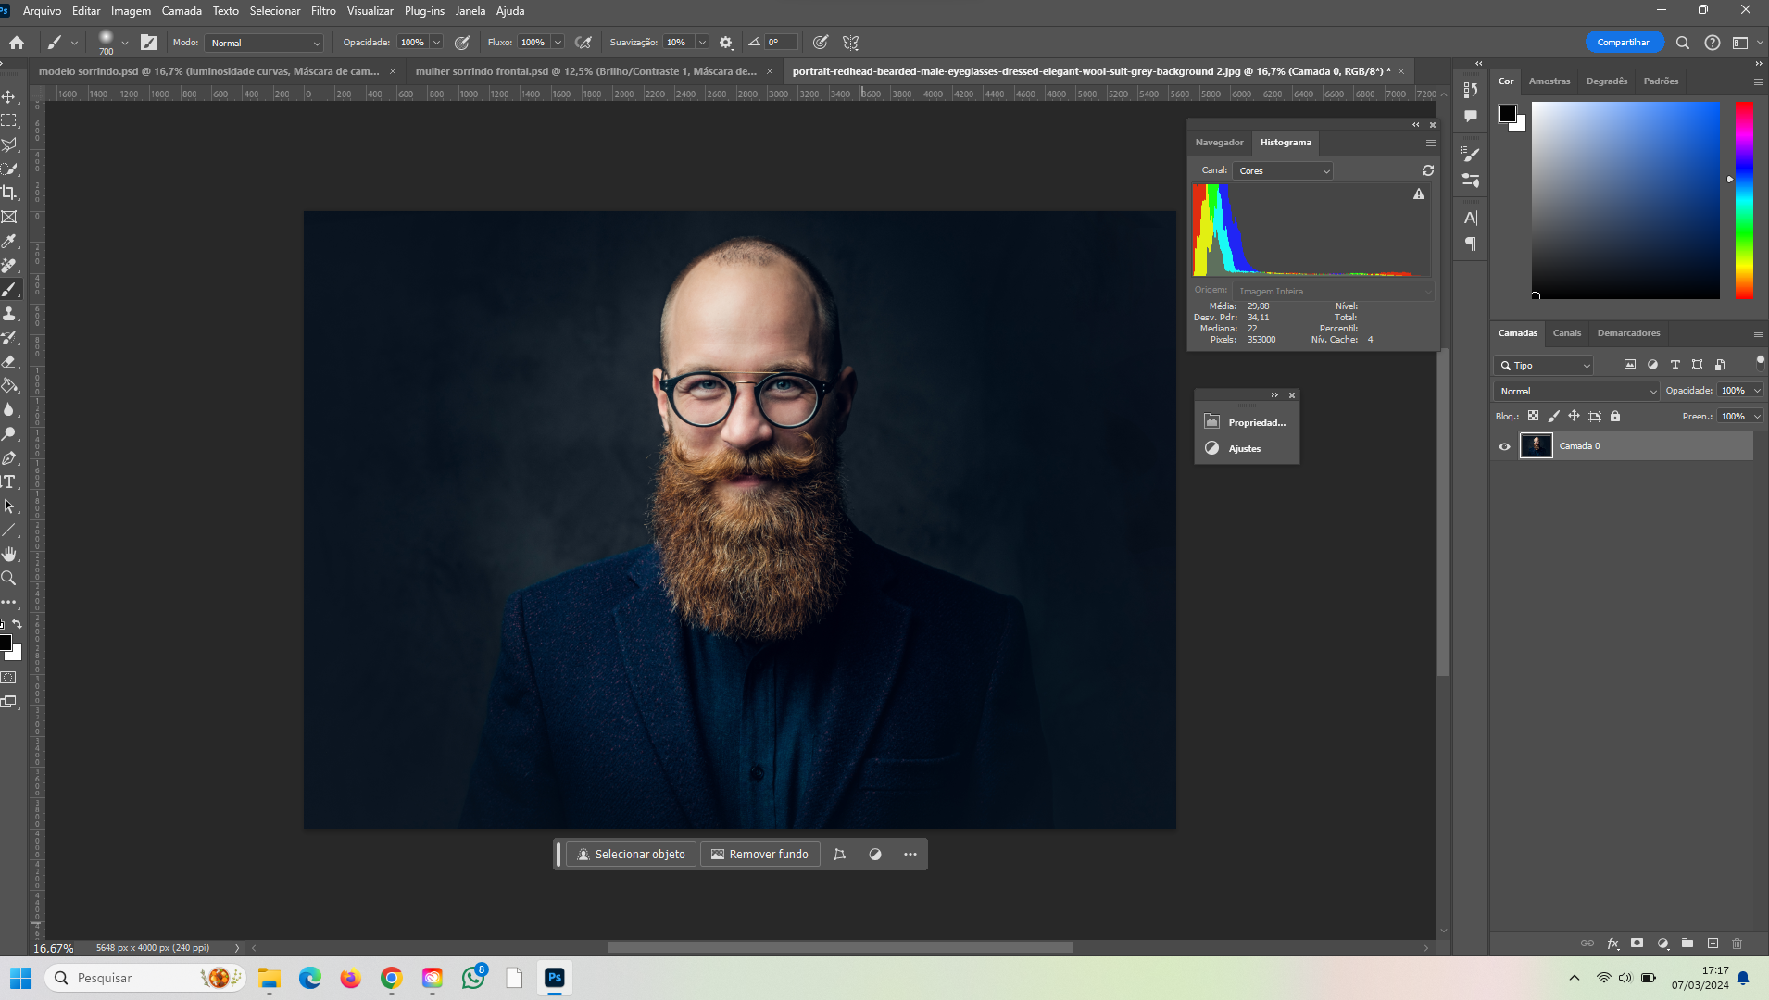
Task: Switch to Canais tab
Action: [x=1567, y=333]
